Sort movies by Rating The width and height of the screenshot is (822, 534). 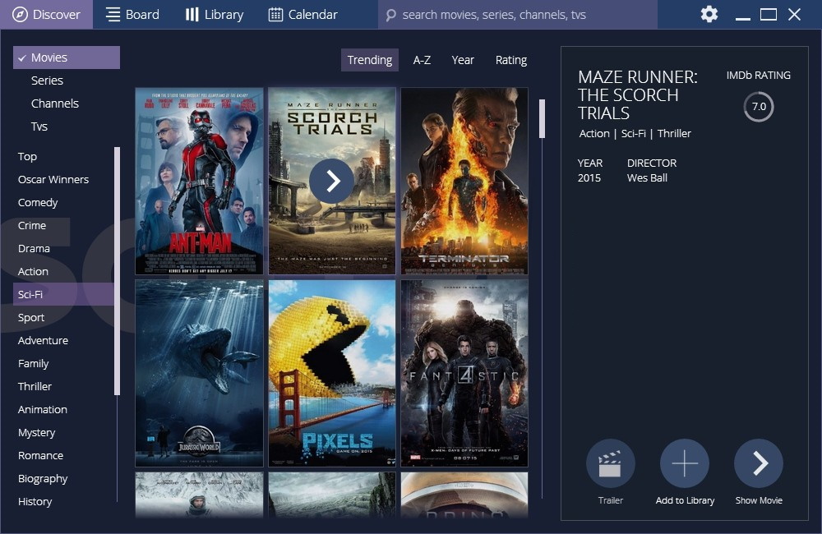510,60
